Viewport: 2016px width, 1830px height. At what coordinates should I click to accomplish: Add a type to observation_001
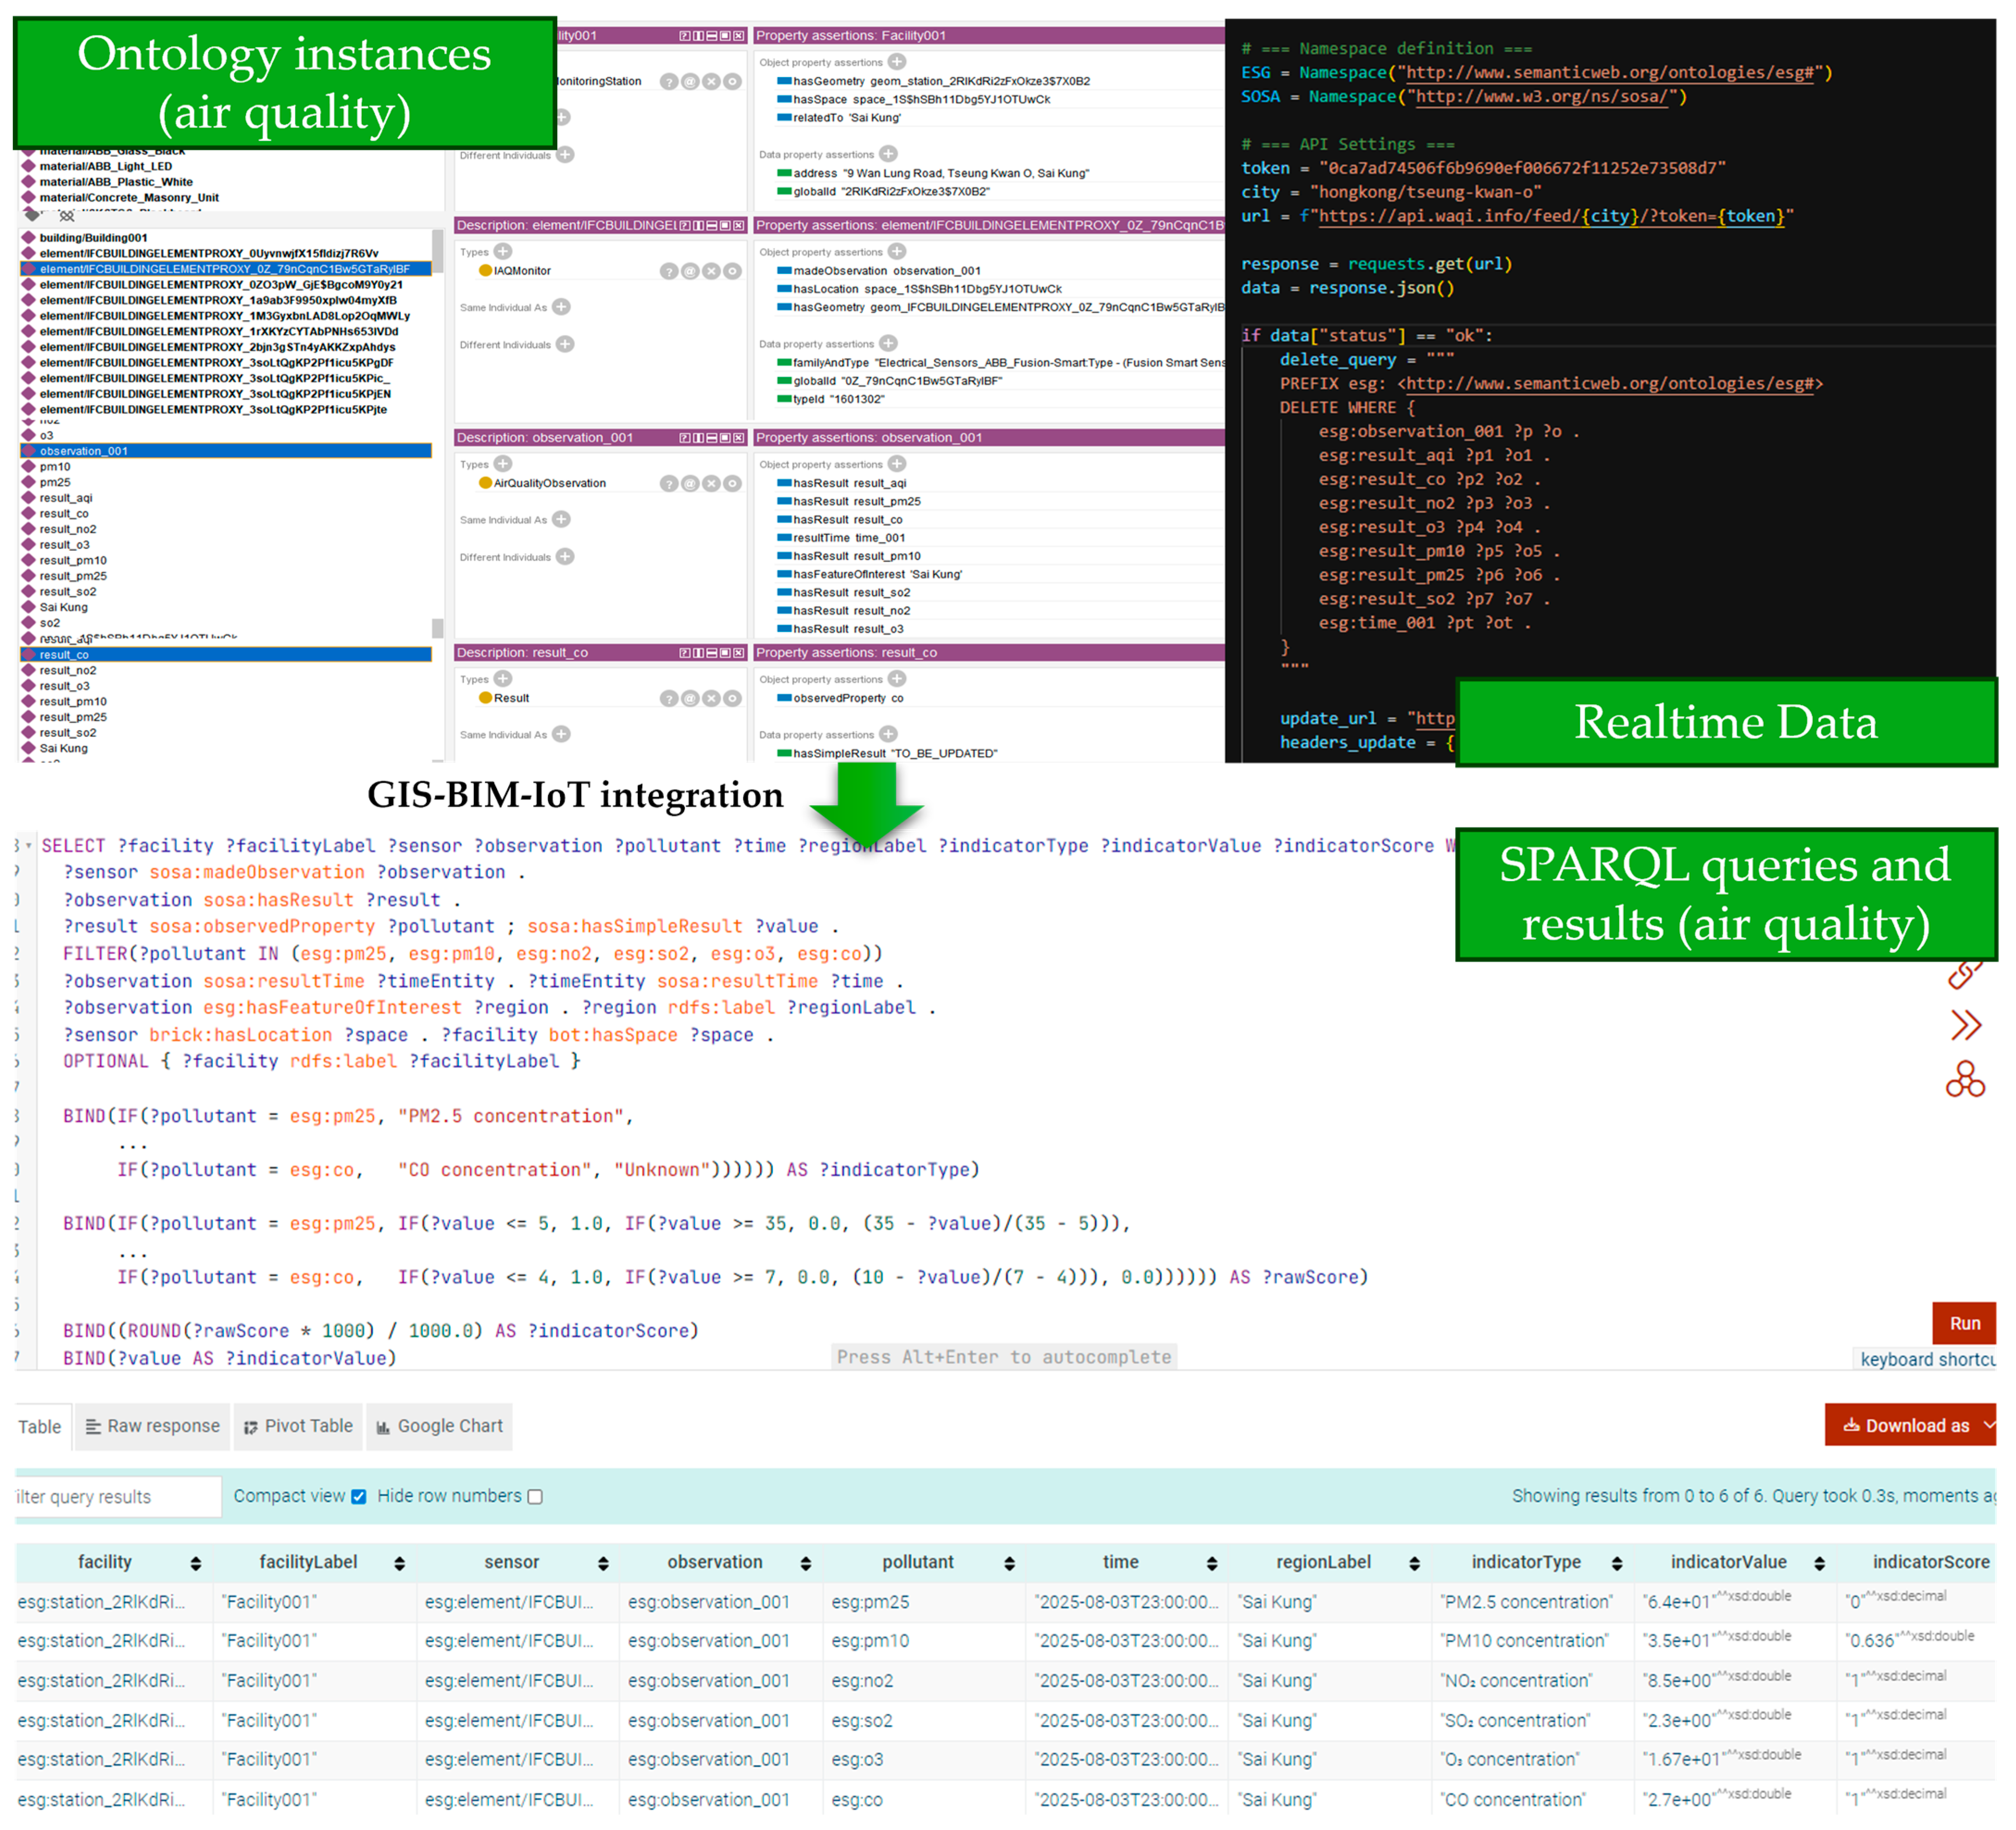coord(503,464)
